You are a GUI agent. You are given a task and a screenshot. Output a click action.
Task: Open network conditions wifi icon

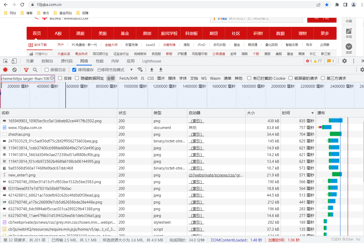click(x=140, y=70)
